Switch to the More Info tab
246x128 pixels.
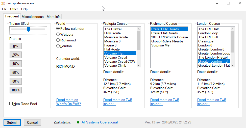54,17
